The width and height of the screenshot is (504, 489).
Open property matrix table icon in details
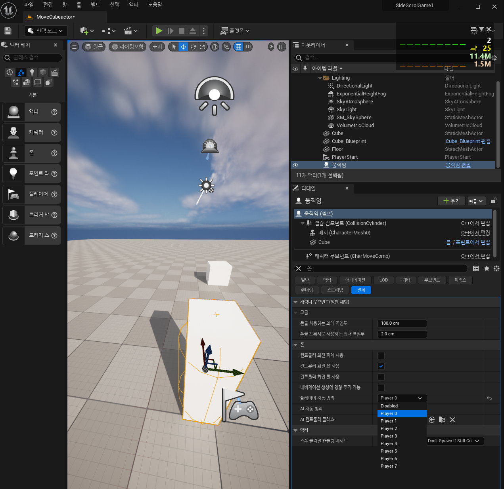[476, 268]
